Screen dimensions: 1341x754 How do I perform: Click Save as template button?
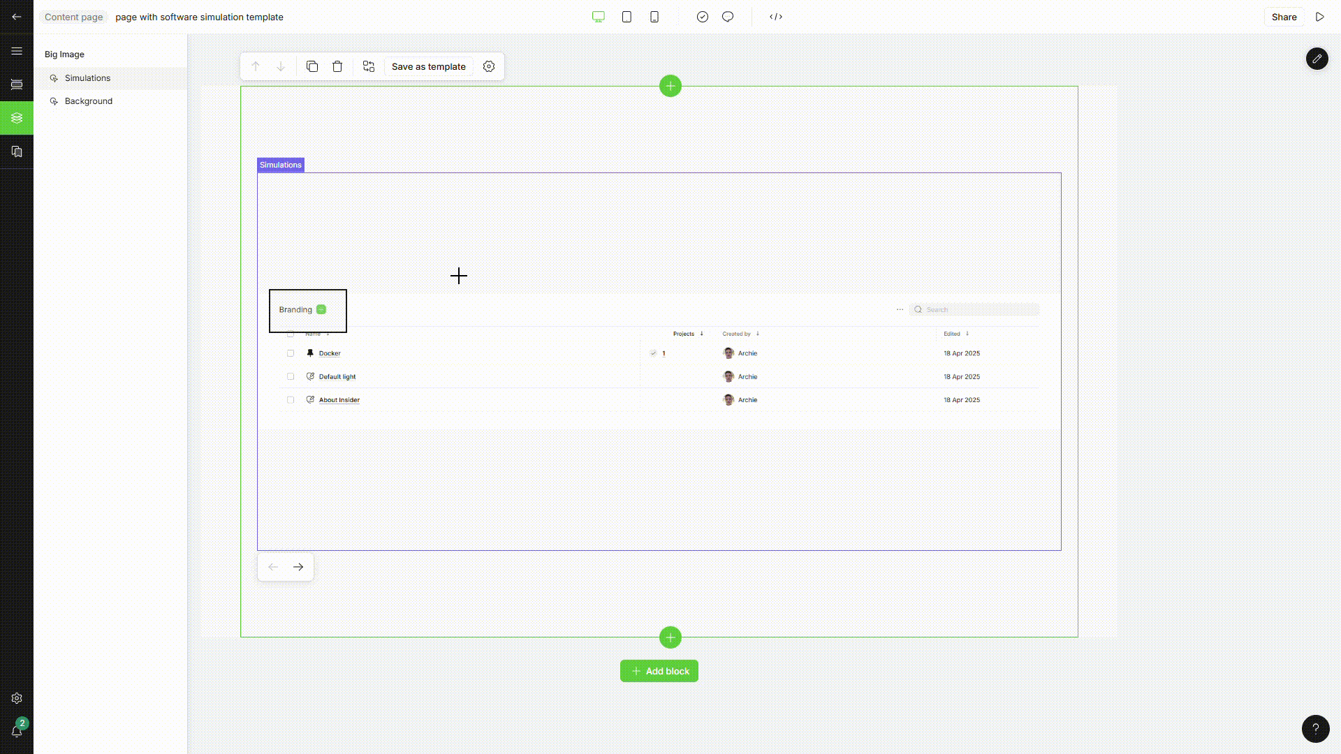coord(428,66)
